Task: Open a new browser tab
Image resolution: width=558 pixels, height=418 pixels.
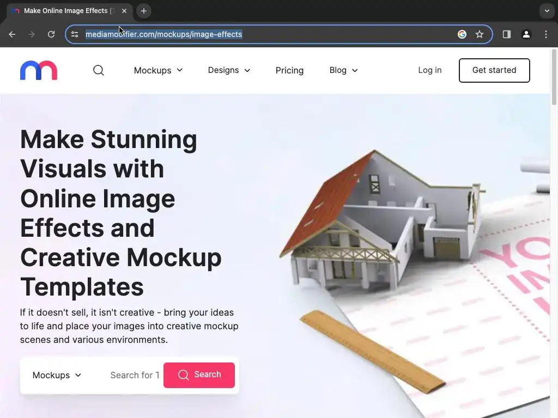Action: point(144,11)
